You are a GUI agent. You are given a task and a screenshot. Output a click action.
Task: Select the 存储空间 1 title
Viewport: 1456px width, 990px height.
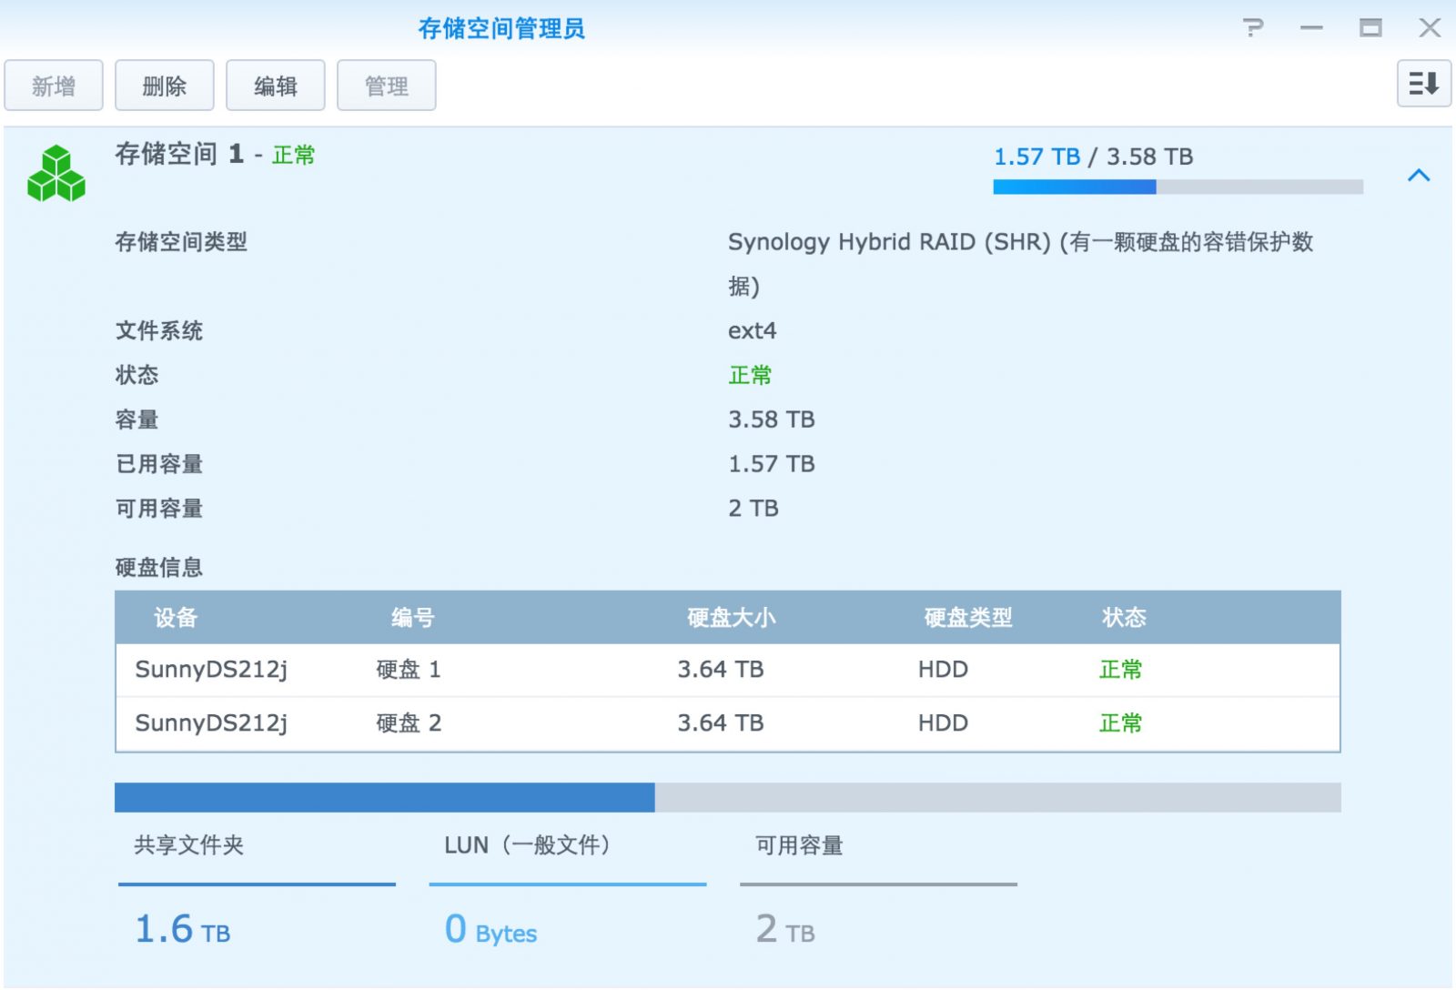pos(180,154)
